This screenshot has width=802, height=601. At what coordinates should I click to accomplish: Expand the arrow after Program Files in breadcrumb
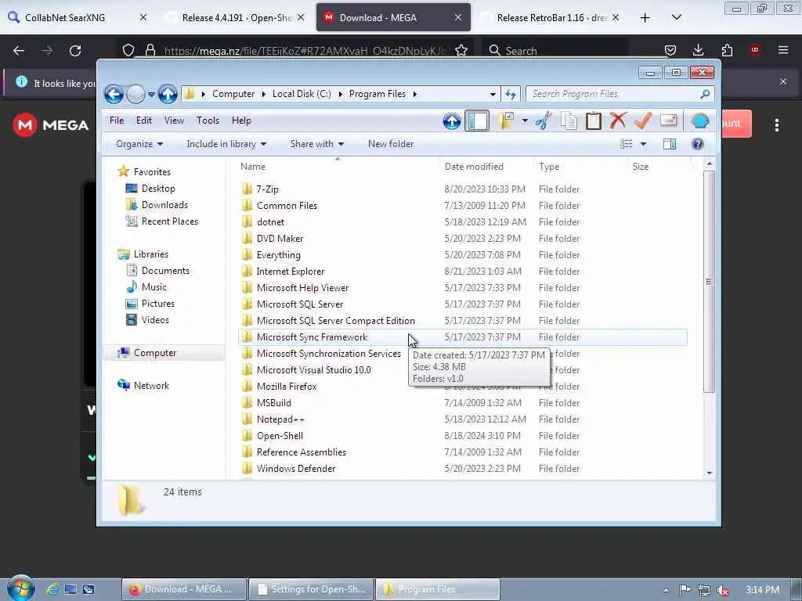pyautogui.click(x=415, y=94)
